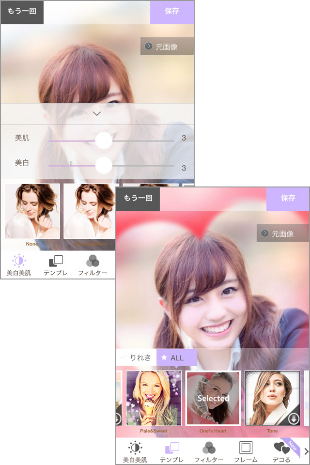Show original via 元画像 on heart-framed photo
The image size is (310, 465).
[283, 233]
